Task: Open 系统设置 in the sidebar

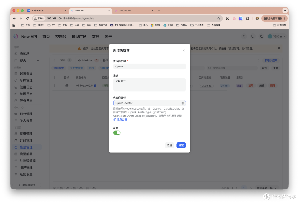Action: tap(26, 174)
